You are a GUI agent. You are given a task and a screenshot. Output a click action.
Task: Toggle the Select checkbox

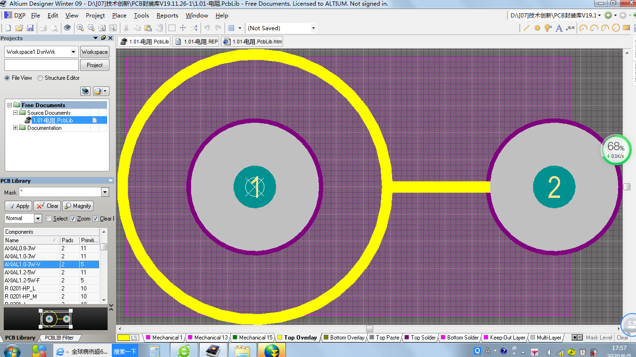(49, 219)
